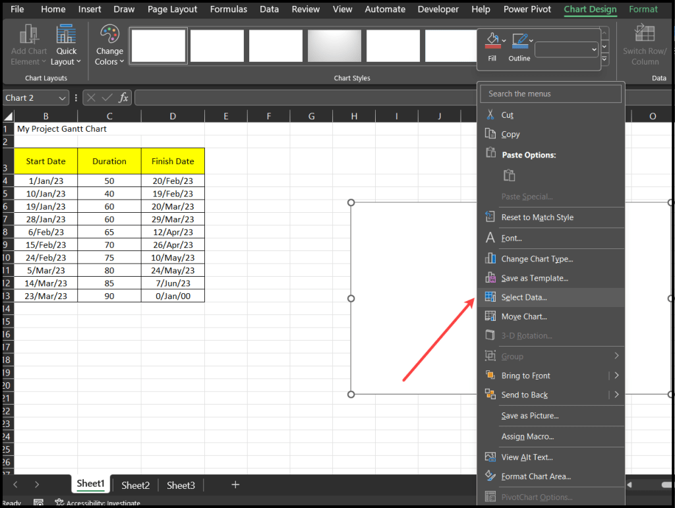Screen dimensions: 675x508
Task: Choose Change Chart Type... entry
Action: (551, 258)
